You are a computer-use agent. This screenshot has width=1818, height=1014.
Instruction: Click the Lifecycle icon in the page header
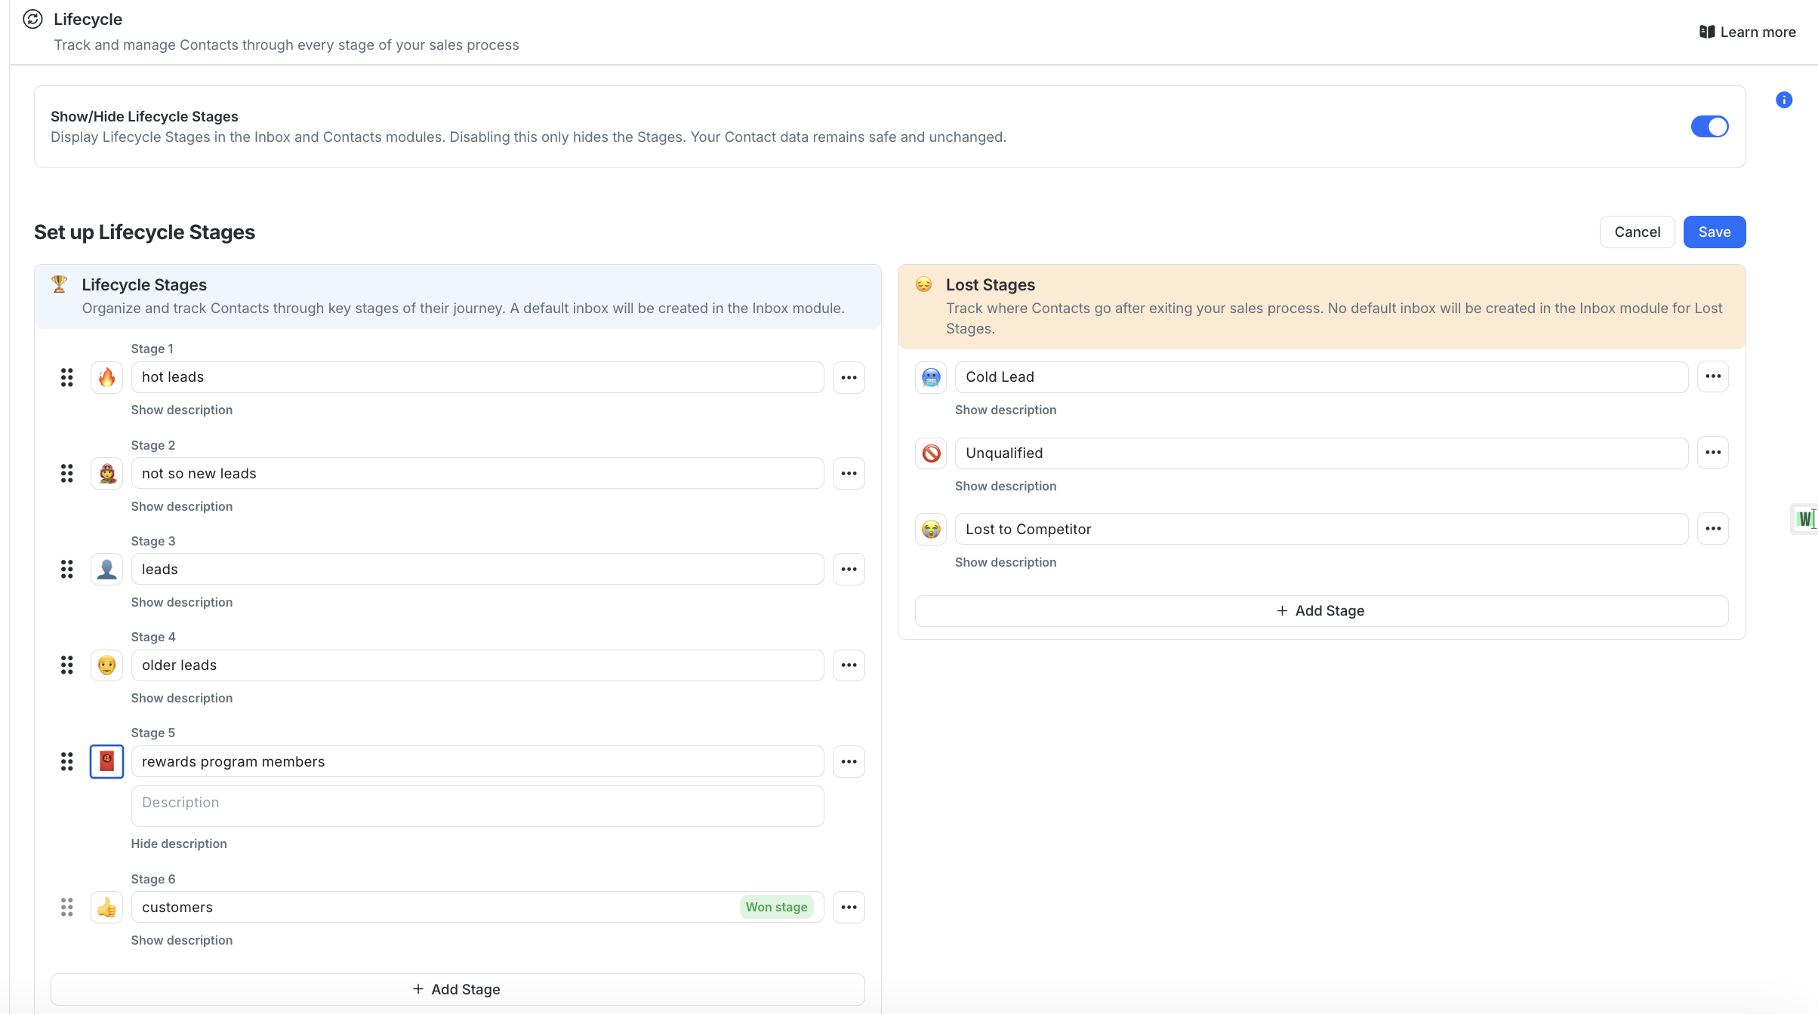[32, 20]
